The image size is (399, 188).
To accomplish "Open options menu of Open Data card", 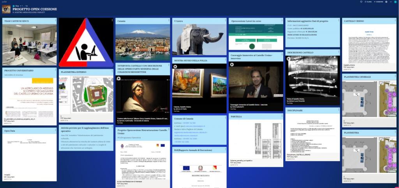I will click(x=55, y=130).
